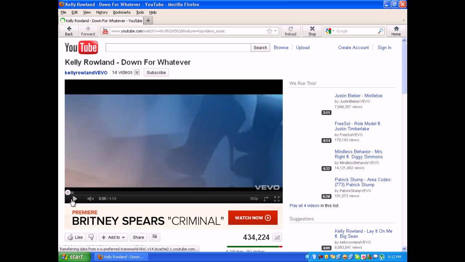Bookmark this page with the star icon
Viewport: 465px width, 262px height.
tap(269, 31)
